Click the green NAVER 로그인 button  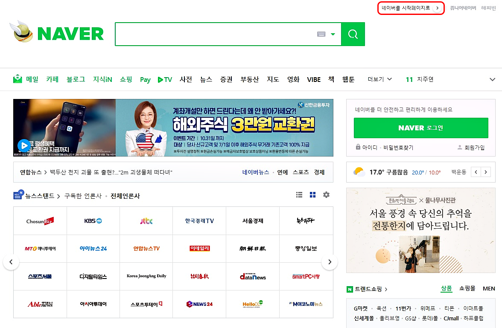pyautogui.click(x=421, y=128)
